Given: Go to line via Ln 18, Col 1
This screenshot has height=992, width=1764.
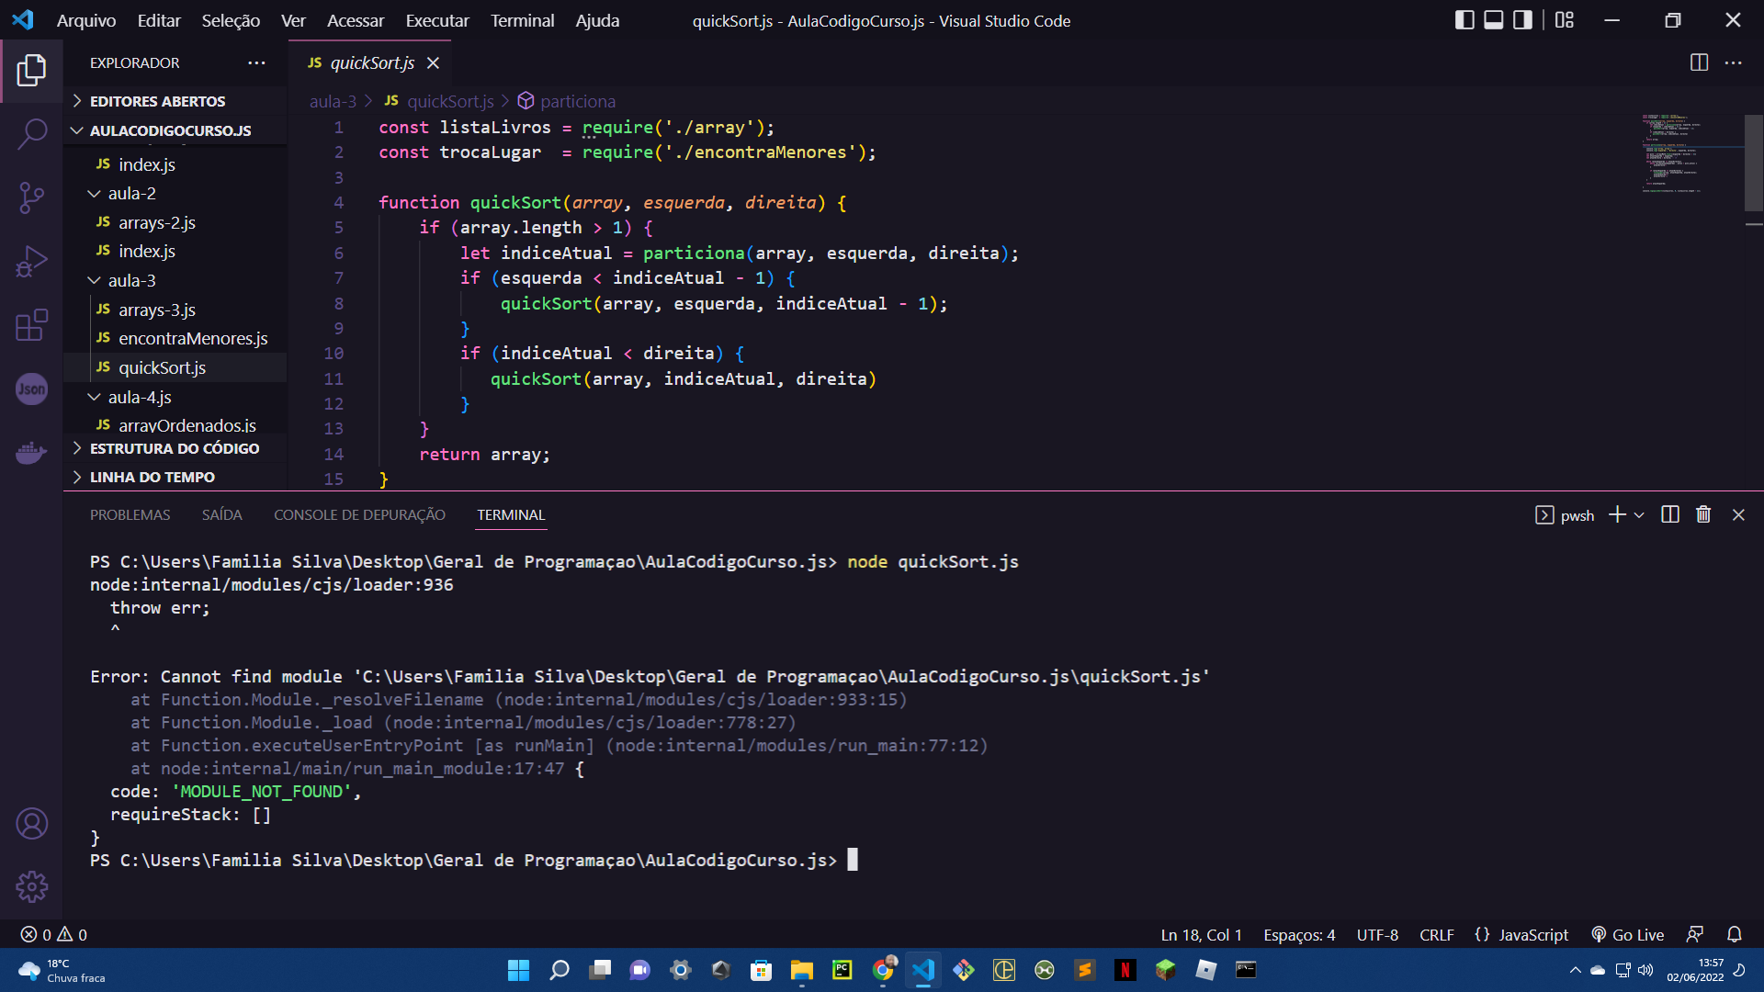Looking at the screenshot, I should click(x=1201, y=934).
